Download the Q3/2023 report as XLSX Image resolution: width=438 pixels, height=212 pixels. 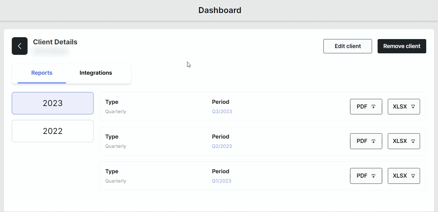pos(404,107)
